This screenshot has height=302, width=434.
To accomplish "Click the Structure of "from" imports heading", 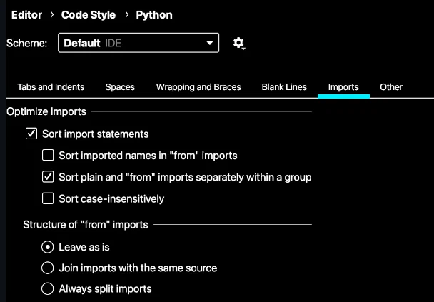I will coord(86,224).
